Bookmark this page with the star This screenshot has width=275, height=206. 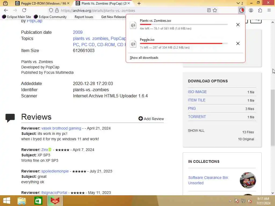point(215,10)
